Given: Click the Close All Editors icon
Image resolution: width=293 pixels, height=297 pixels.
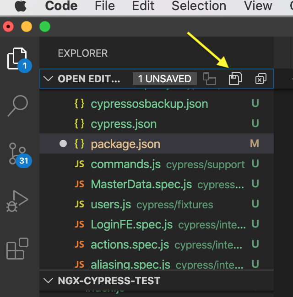Looking at the screenshot, I should 260,79.
